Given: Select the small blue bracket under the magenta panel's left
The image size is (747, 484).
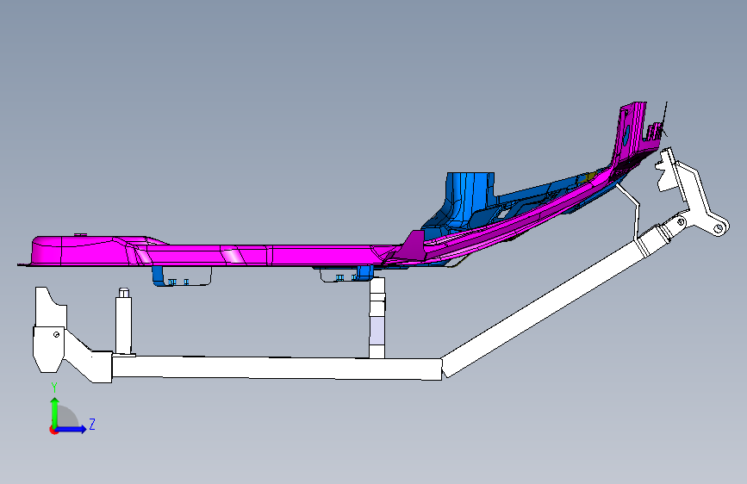Looking at the screenshot, I should [x=157, y=276].
